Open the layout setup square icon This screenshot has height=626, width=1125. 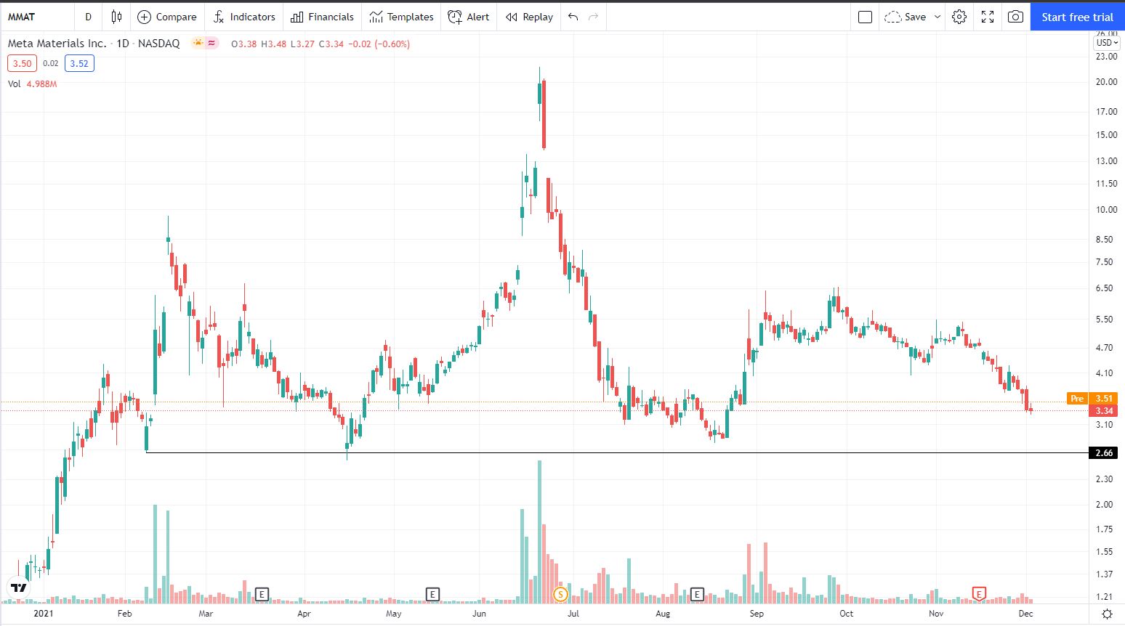pyautogui.click(x=865, y=17)
